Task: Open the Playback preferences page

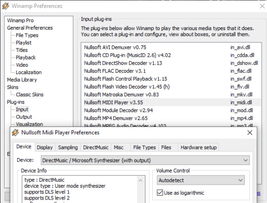Action: tap(26, 57)
